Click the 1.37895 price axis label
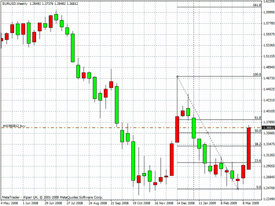Image resolution: width=275 pixels, height=206 pixels. click(269, 122)
